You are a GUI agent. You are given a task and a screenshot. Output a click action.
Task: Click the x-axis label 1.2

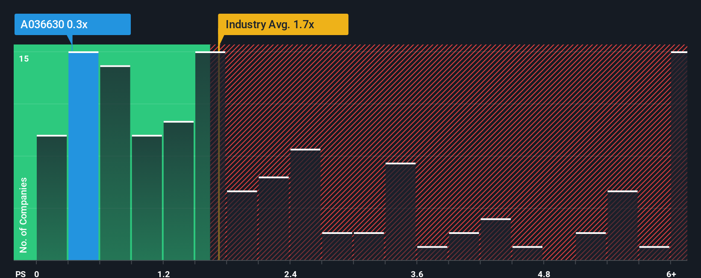coord(164,274)
